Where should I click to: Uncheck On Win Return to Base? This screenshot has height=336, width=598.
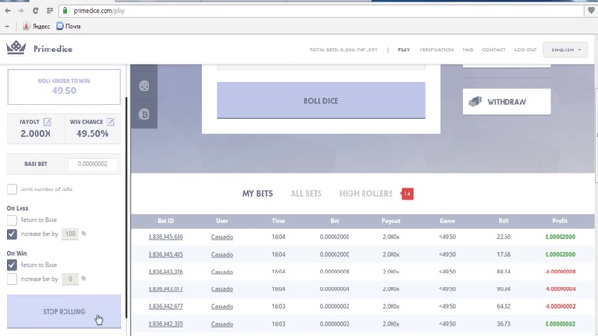point(12,265)
